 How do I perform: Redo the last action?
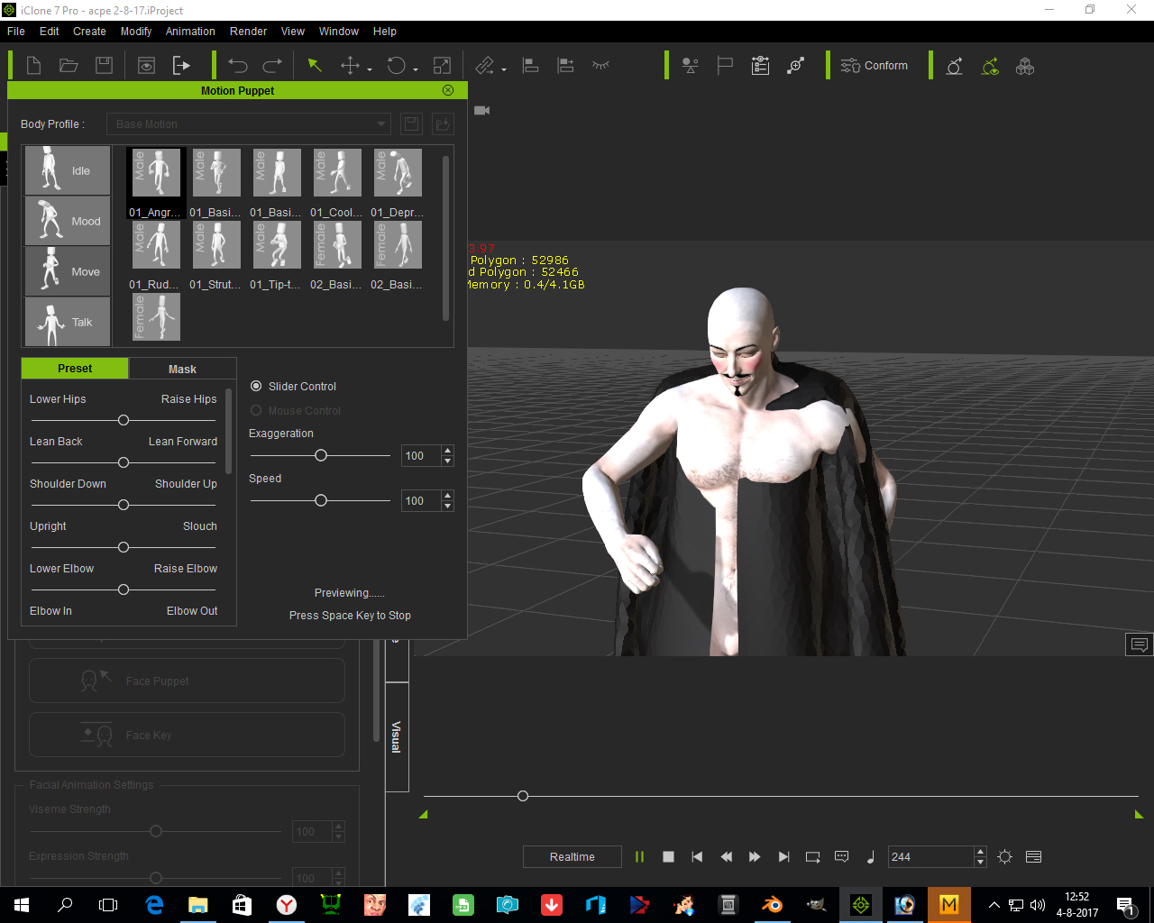[x=272, y=66]
